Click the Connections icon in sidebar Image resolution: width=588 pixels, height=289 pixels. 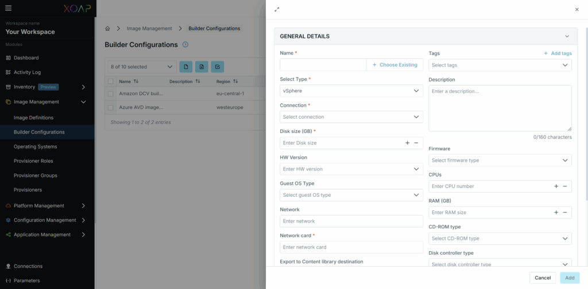[x=8, y=266]
